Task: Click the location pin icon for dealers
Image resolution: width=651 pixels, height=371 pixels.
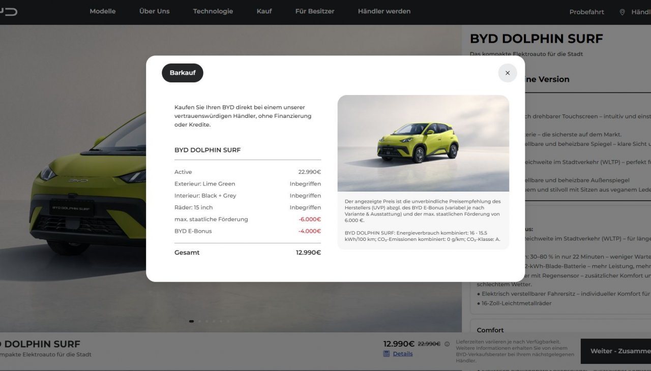Action: click(x=622, y=12)
